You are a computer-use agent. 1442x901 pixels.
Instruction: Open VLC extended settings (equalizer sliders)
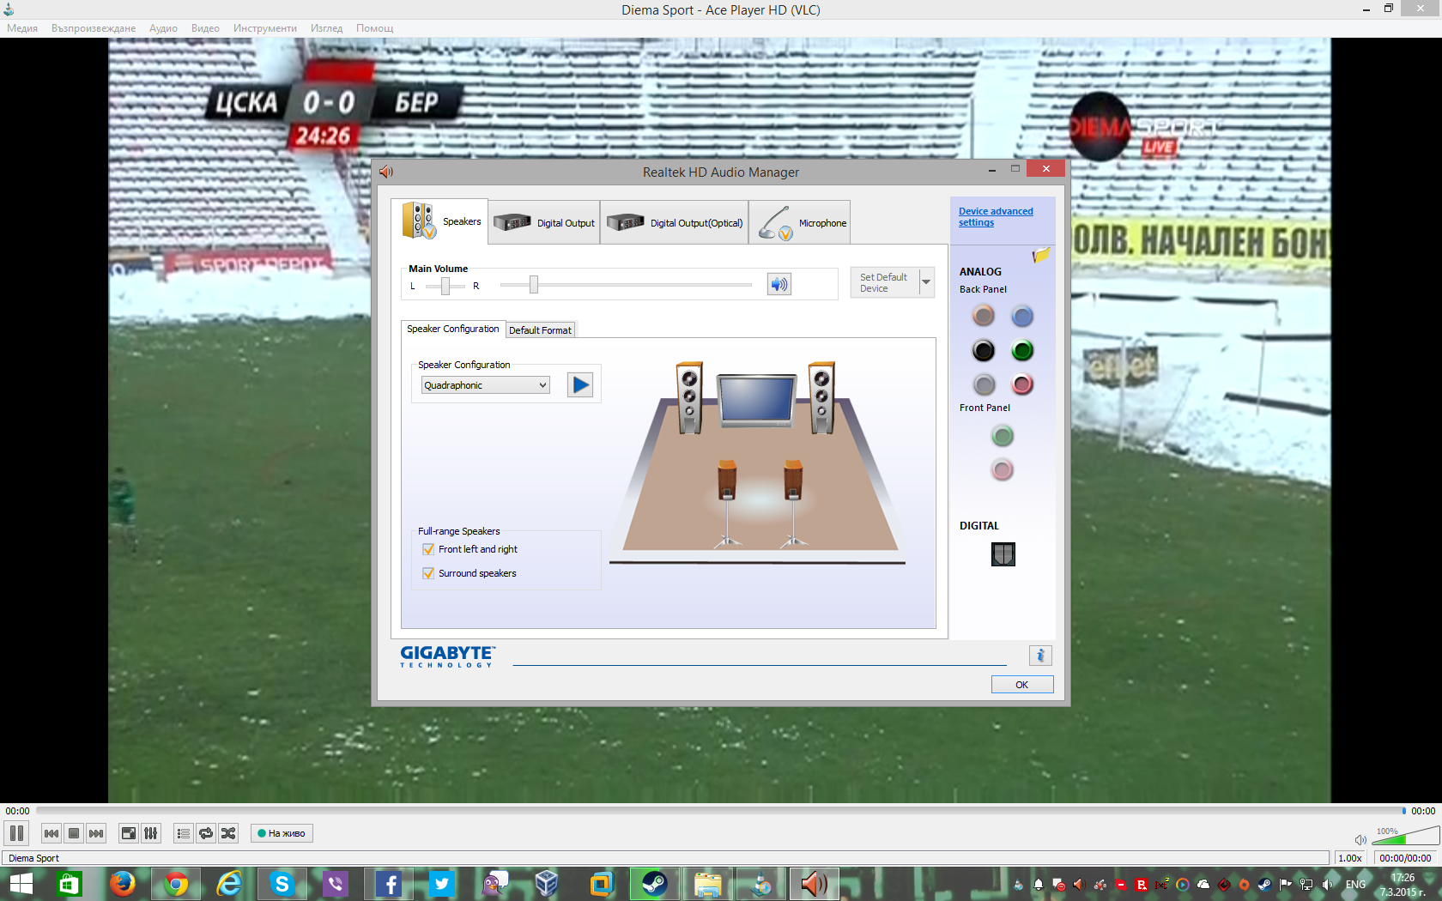(x=151, y=833)
